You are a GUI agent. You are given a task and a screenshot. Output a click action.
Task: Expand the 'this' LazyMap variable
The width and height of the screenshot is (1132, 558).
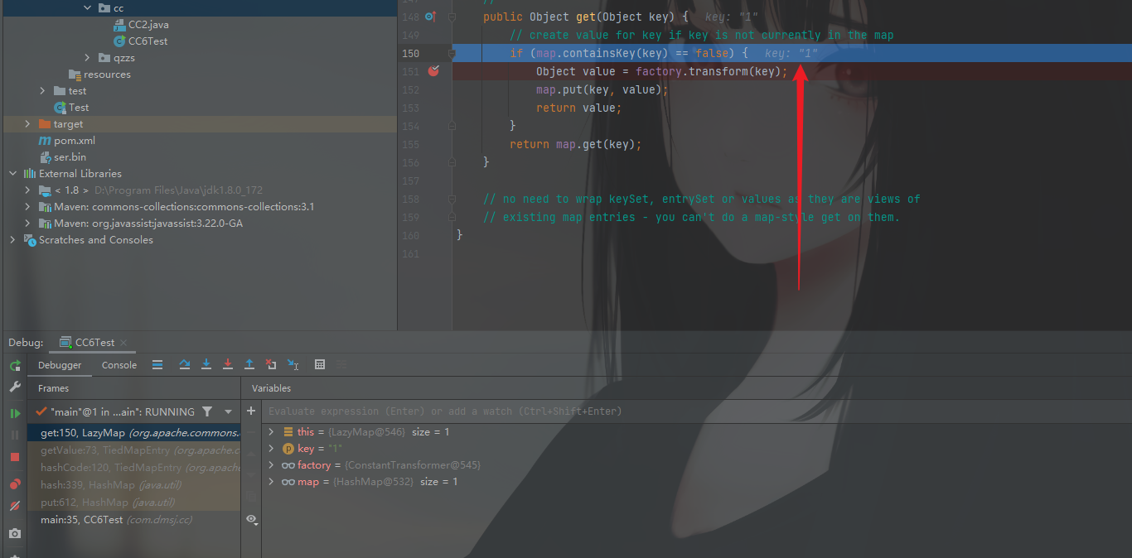pyautogui.click(x=271, y=432)
